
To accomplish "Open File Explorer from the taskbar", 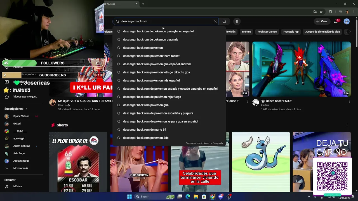I will pyautogui.click(x=196, y=197).
